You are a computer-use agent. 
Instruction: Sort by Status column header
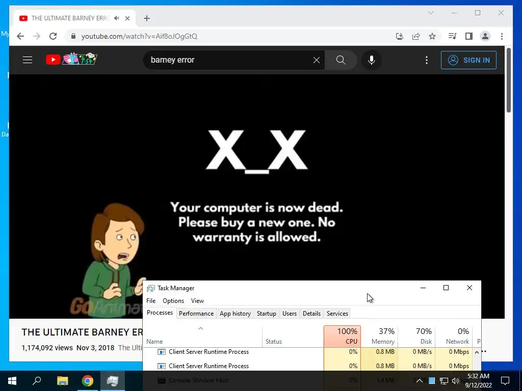293,337
